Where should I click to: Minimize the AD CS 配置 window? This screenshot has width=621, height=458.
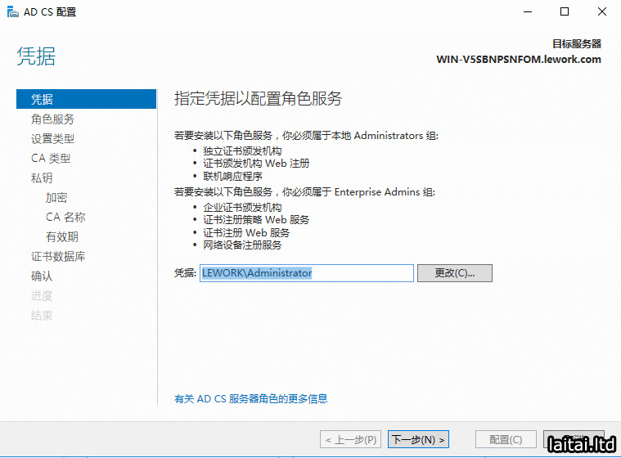pyautogui.click(x=527, y=12)
